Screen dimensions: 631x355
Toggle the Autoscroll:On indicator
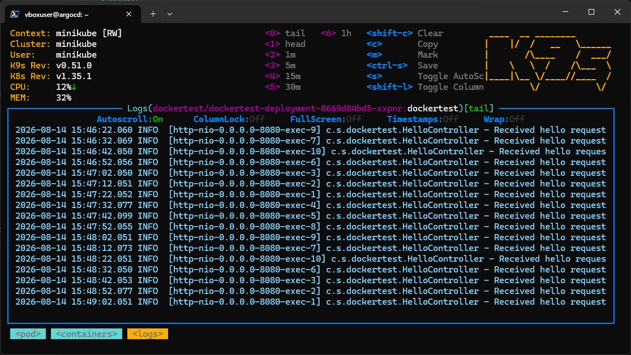point(130,119)
